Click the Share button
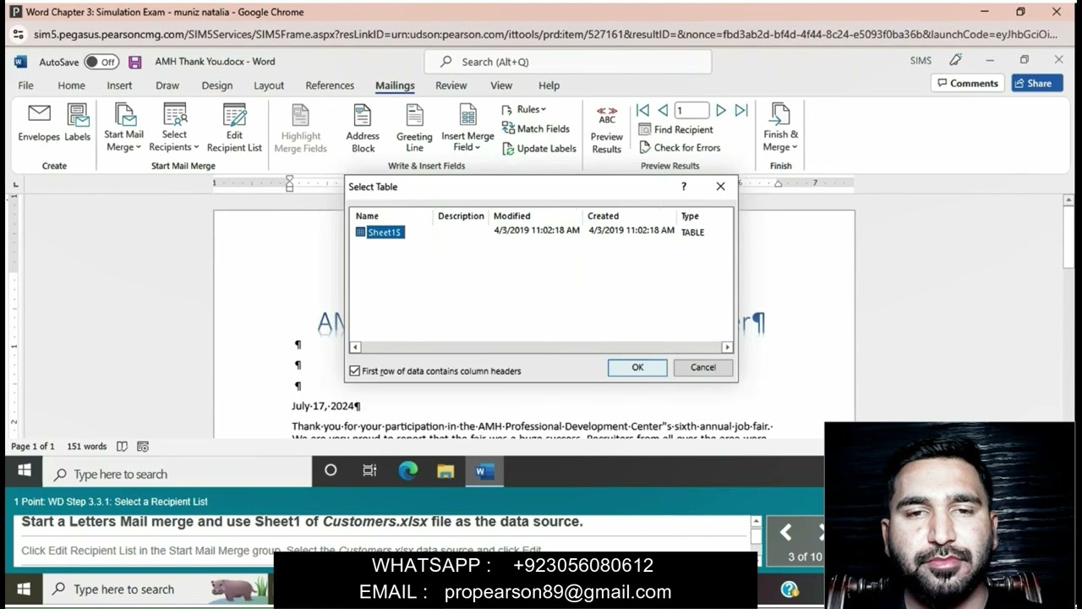This screenshot has width=1082, height=609. point(1037,83)
